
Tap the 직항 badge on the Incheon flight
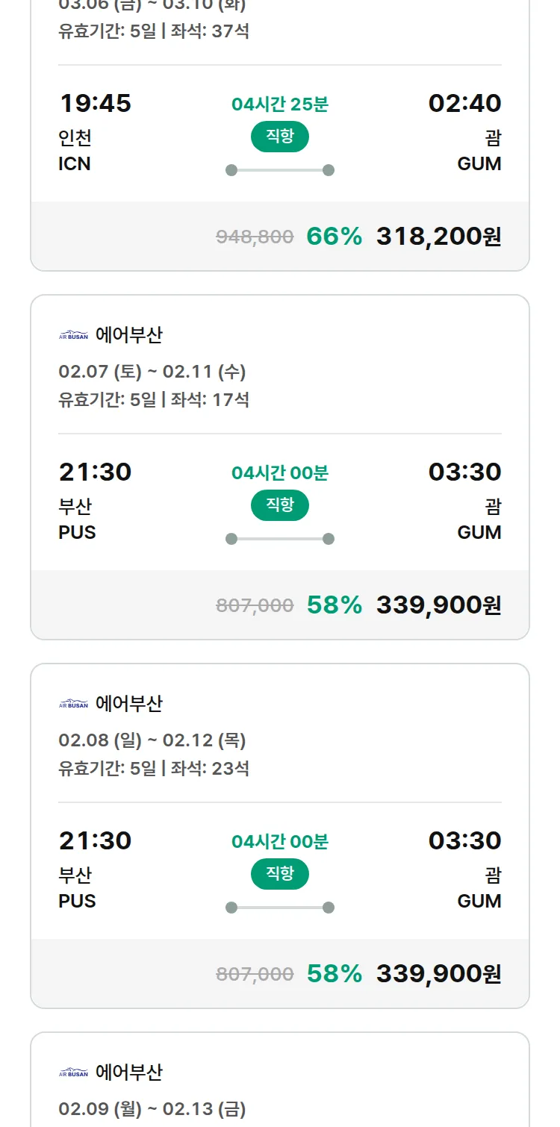279,137
